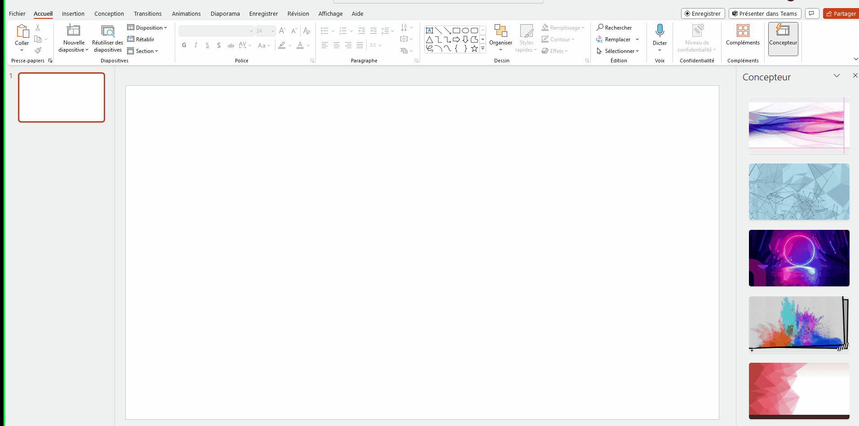Viewport: 859px width, 426px height.
Task: Enable centered text alignment
Action: pyautogui.click(x=336, y=45)
